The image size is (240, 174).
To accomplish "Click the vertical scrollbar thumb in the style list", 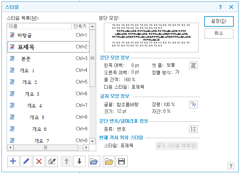I will (x=92, y=58).
